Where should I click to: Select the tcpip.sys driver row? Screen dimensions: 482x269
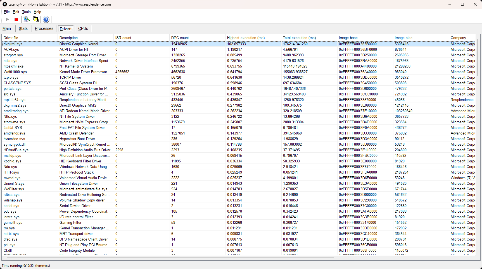[x=239, y=77]
